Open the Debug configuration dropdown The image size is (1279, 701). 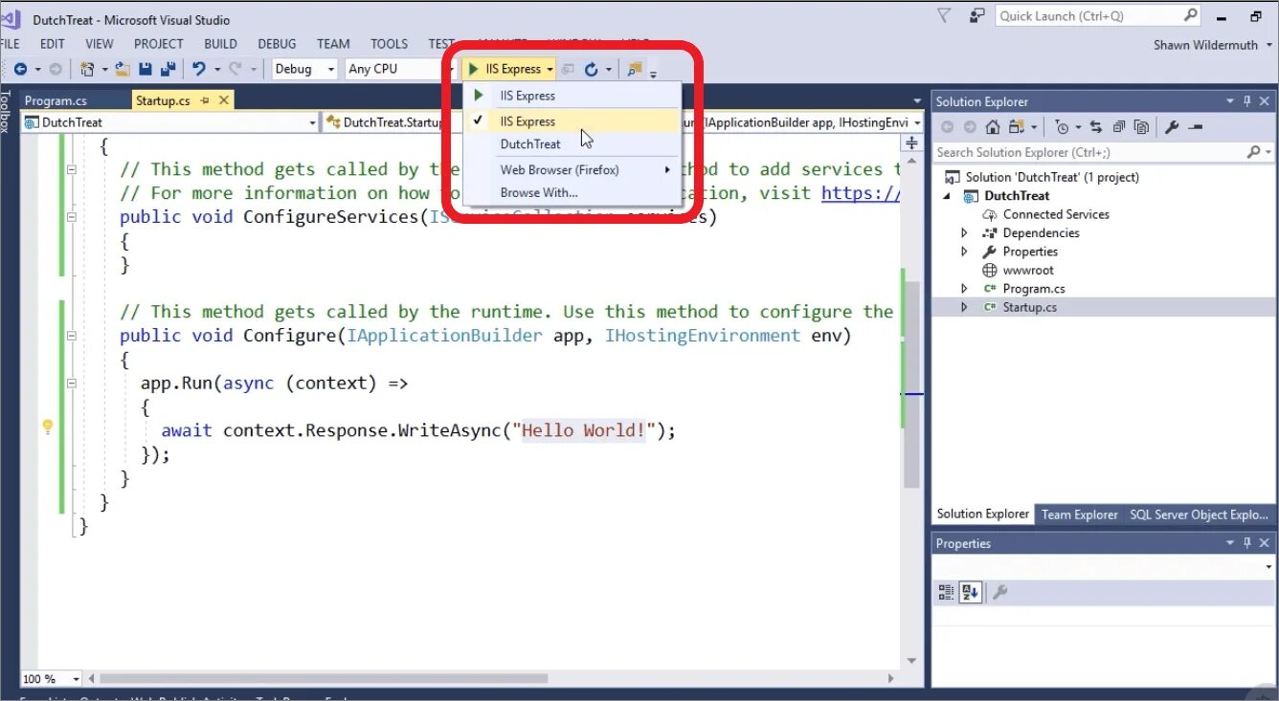point(304,69)
